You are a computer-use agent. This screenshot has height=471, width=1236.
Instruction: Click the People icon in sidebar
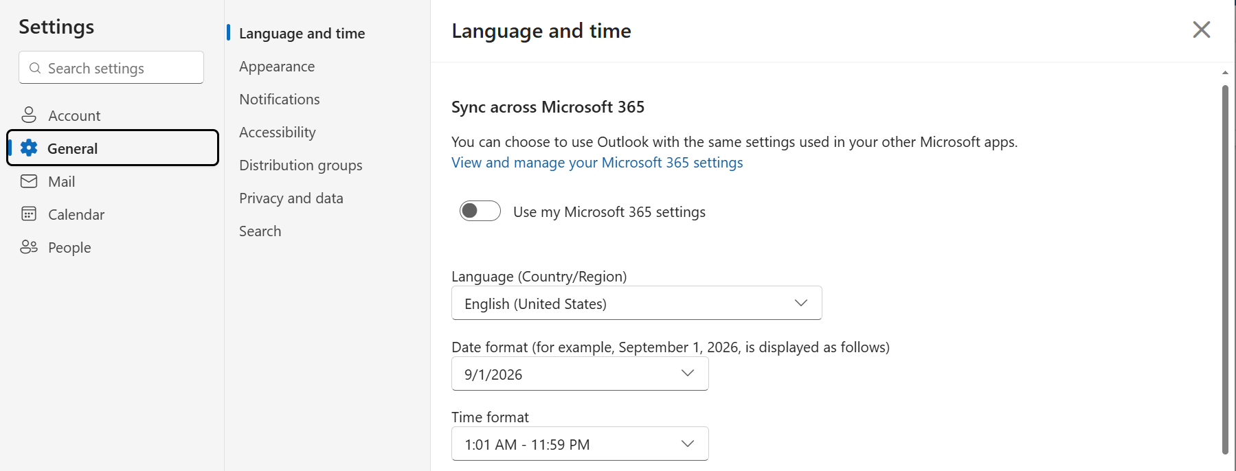pos(29,247)
